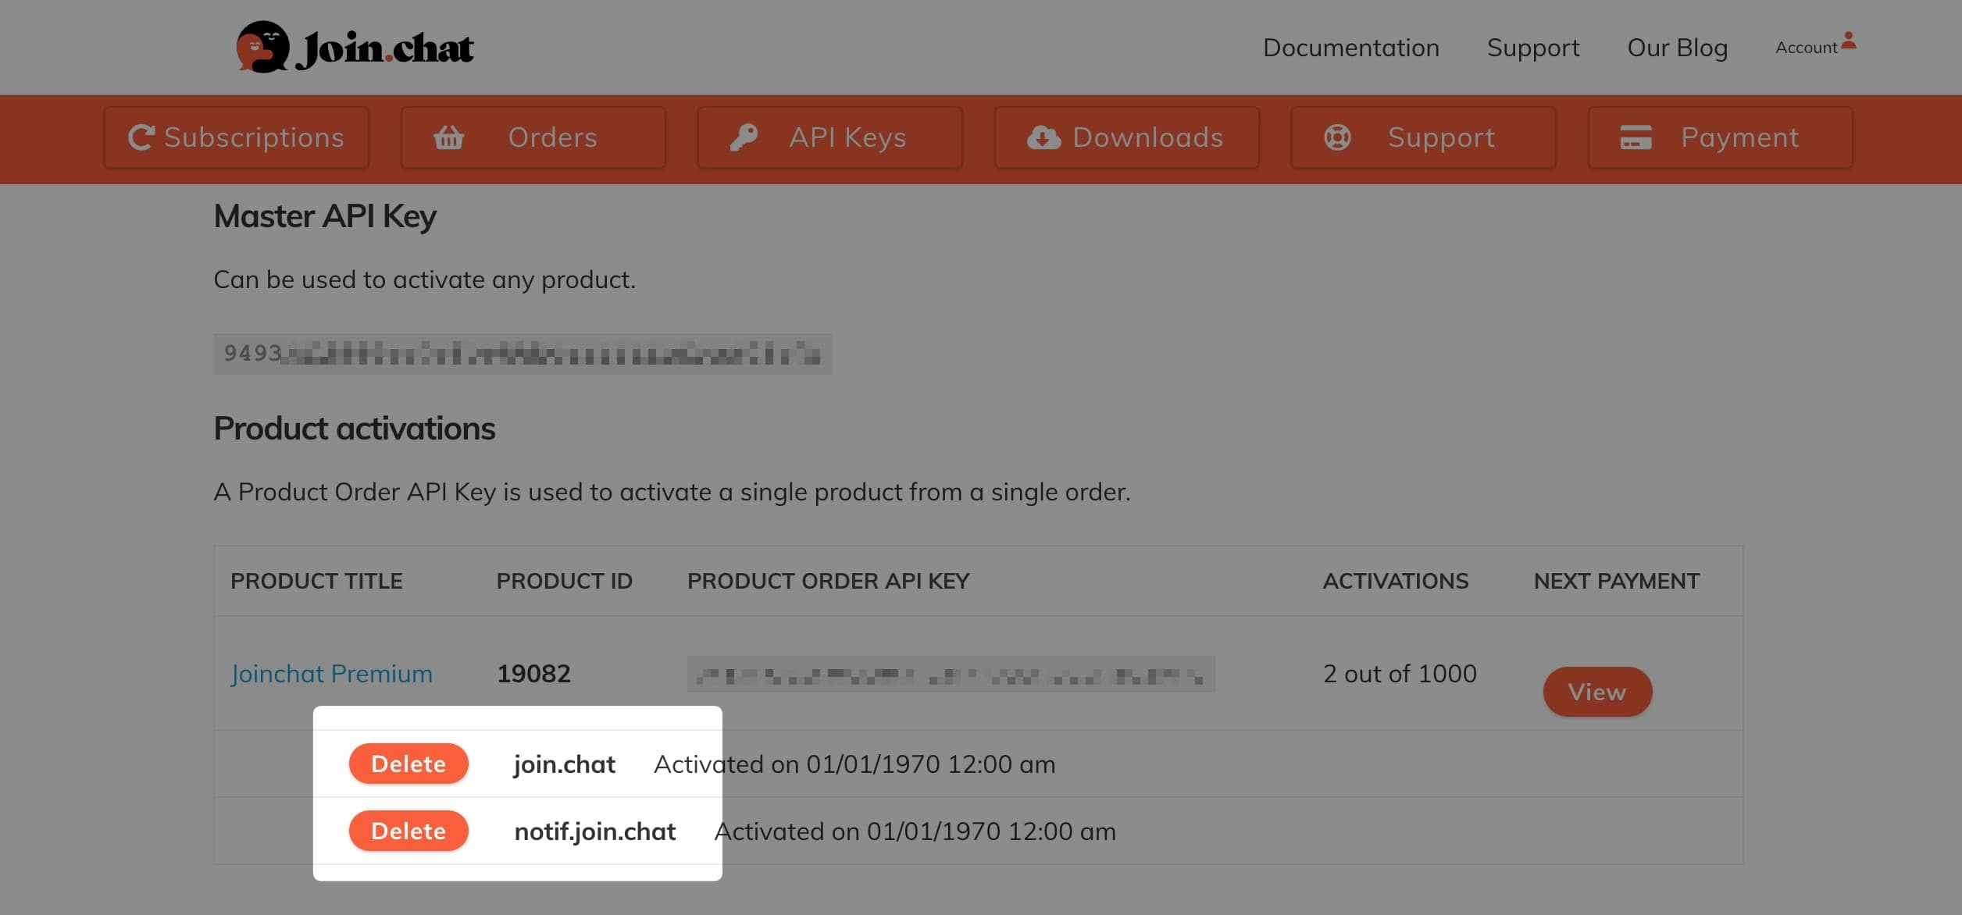The width and height of the screenshot is (1962, 915).
Task: Click the API Keys key icon
Action: [x=743, y=137]
